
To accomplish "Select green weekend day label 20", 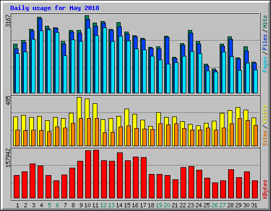I will (x=167, y=205).
